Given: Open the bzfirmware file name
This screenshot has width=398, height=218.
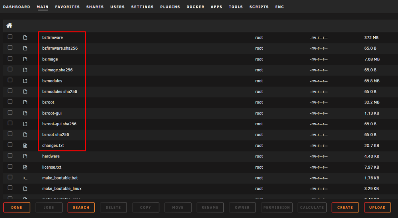Looking at the screenshot, I should pyautogui.click(x=53, y=37).
